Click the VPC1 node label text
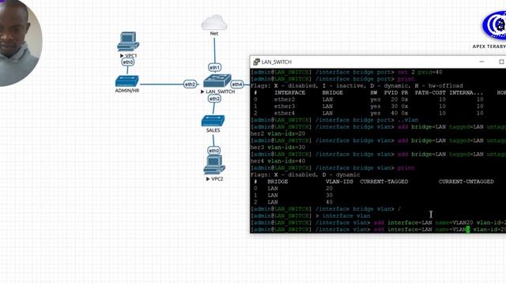The width and height of the screenshot is (506, 284). tap(130, 55)
